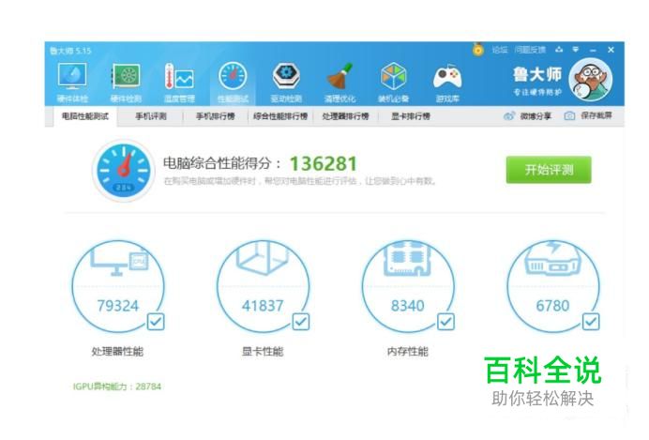Open 论坛 forum link
Image resolution: width=649 pixels, height=440 pixels.
coord(500,50)
